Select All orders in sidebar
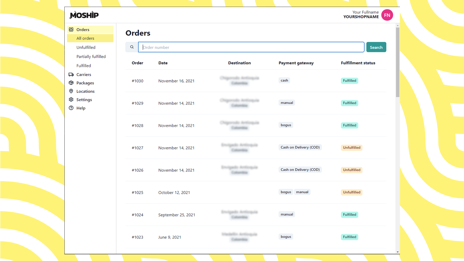Screen dimensions: 464x261 90,38
